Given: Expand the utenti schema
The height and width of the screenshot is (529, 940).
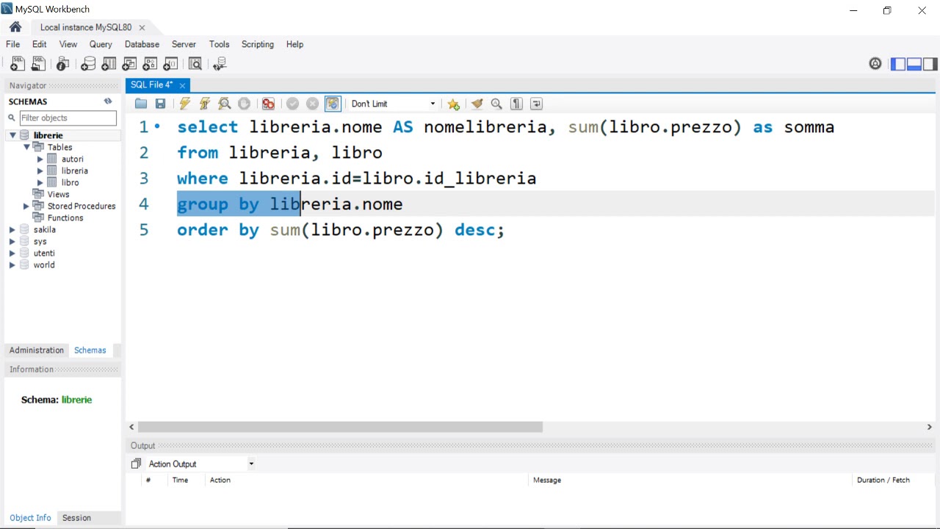Looking at the screenshot, I should pyautogui.click(x=12, y=253).
